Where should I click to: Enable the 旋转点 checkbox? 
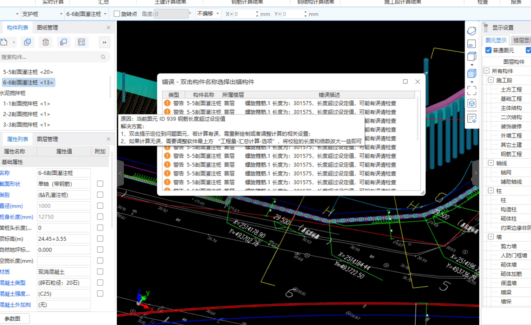[x=117, y=14]
